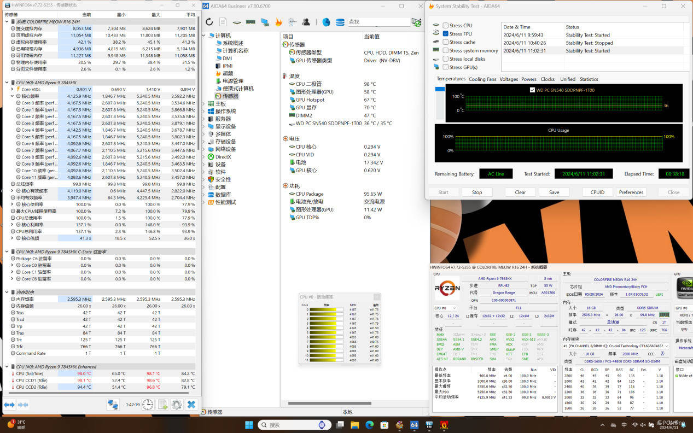This screenshot has height=433, width=693.
Task: Open Preferences in System Stability Test
Action: pos(631,192)
